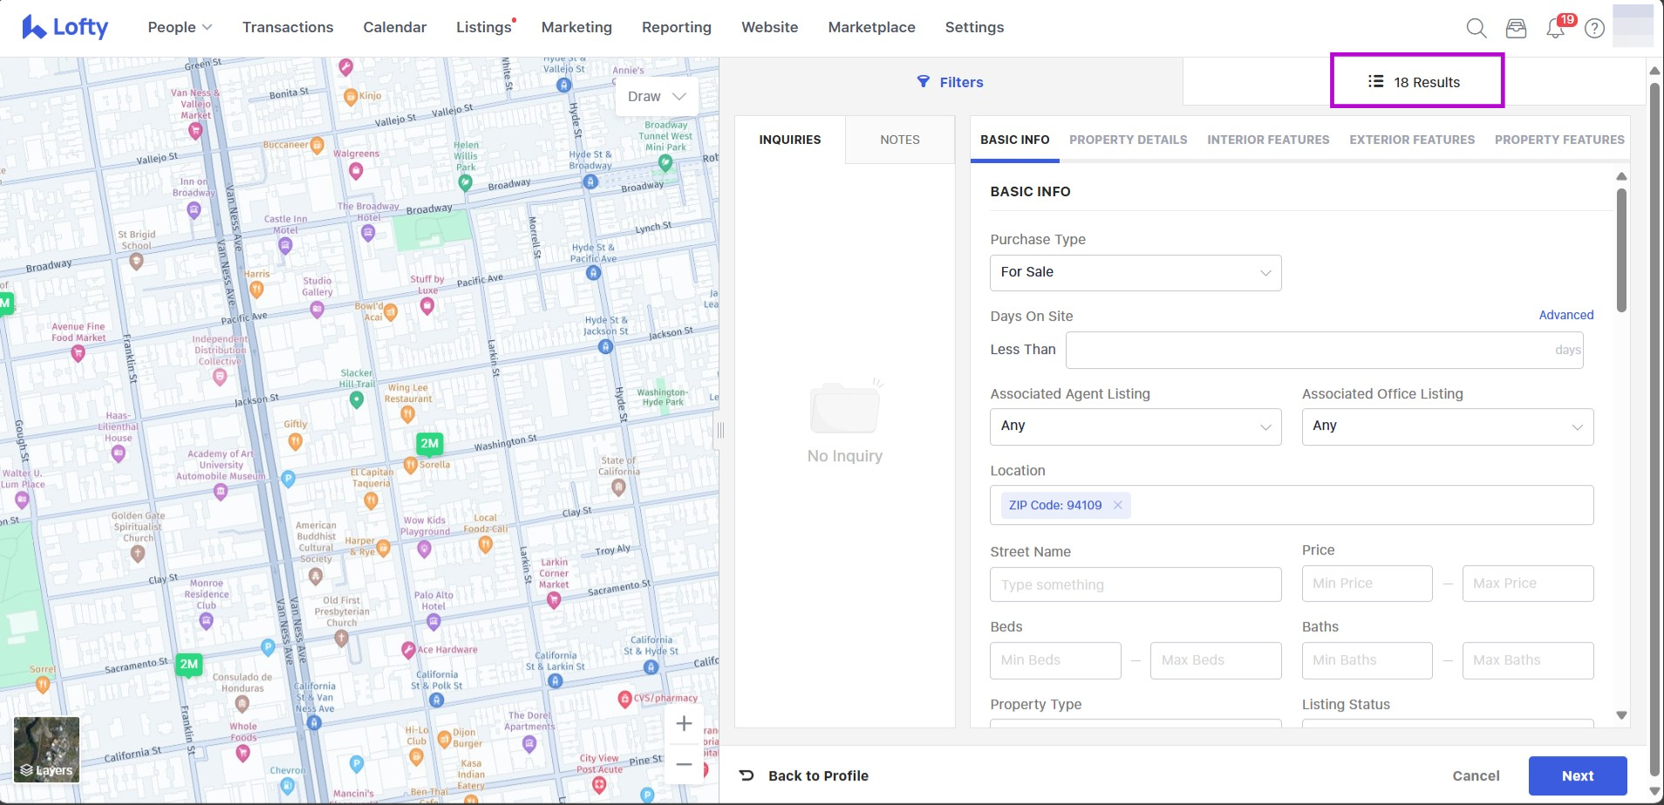Expand the Draw dropdown on map
Screen dimensions: 1664x805
tap(657, 96)
